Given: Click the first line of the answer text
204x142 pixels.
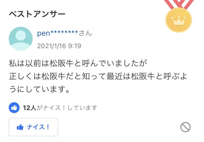Looking at the screenshot, I should [78, 64].
